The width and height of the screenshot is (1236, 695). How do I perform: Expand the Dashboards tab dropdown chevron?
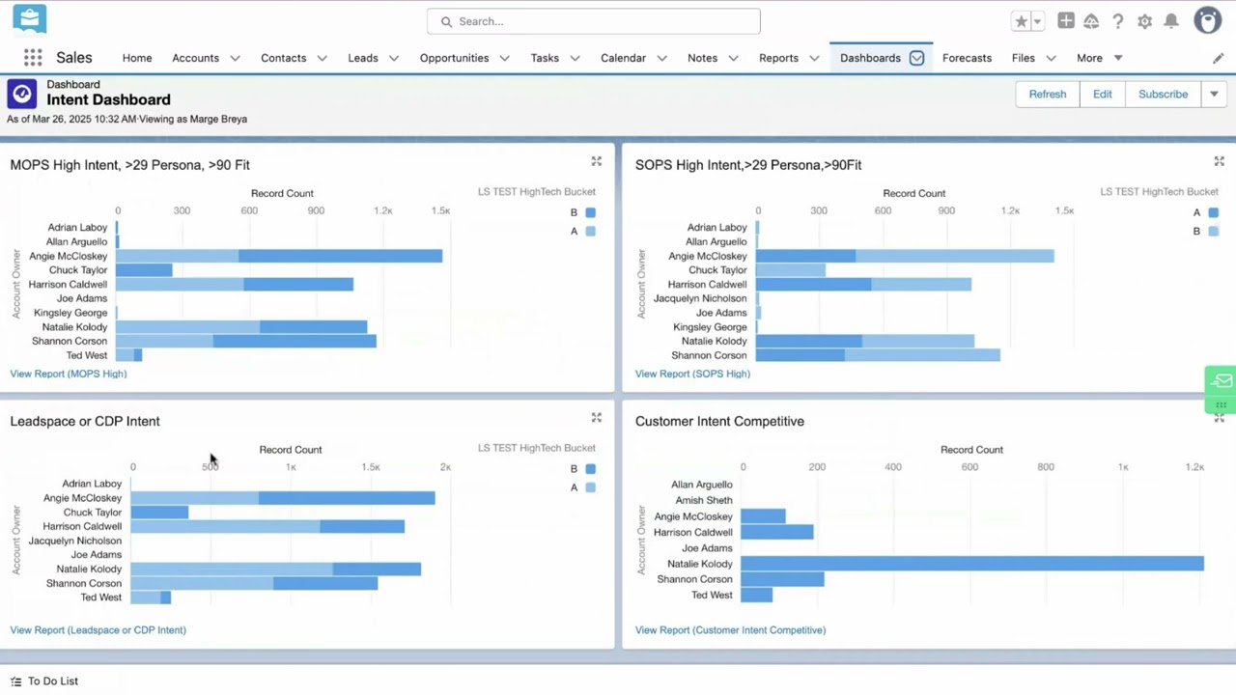[x=916, y=58]
